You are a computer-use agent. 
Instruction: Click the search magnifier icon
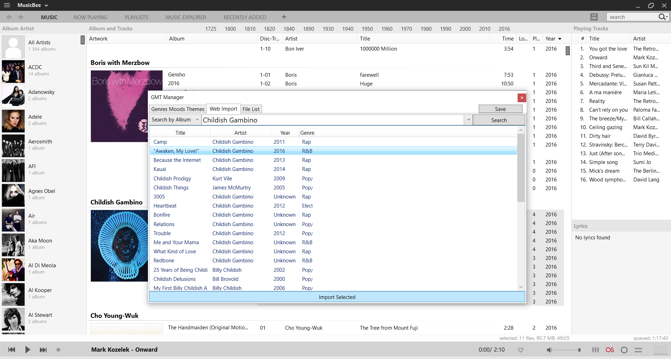point(662,17)
